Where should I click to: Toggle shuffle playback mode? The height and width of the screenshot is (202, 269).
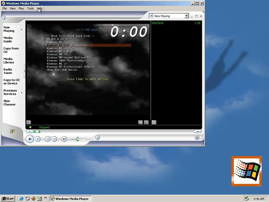98,138
